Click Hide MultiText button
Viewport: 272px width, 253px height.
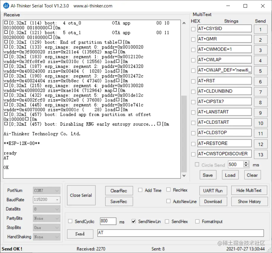click(x=249, y=190)
